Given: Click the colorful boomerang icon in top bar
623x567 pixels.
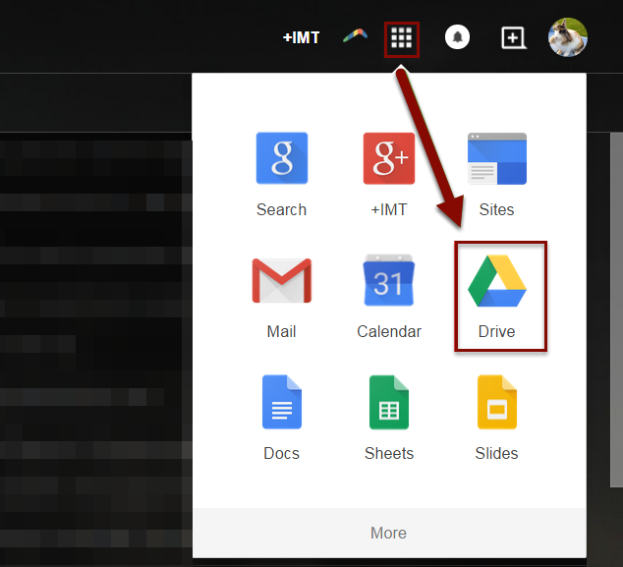Looking at the screenshot, I should click(x=355, y=35).
